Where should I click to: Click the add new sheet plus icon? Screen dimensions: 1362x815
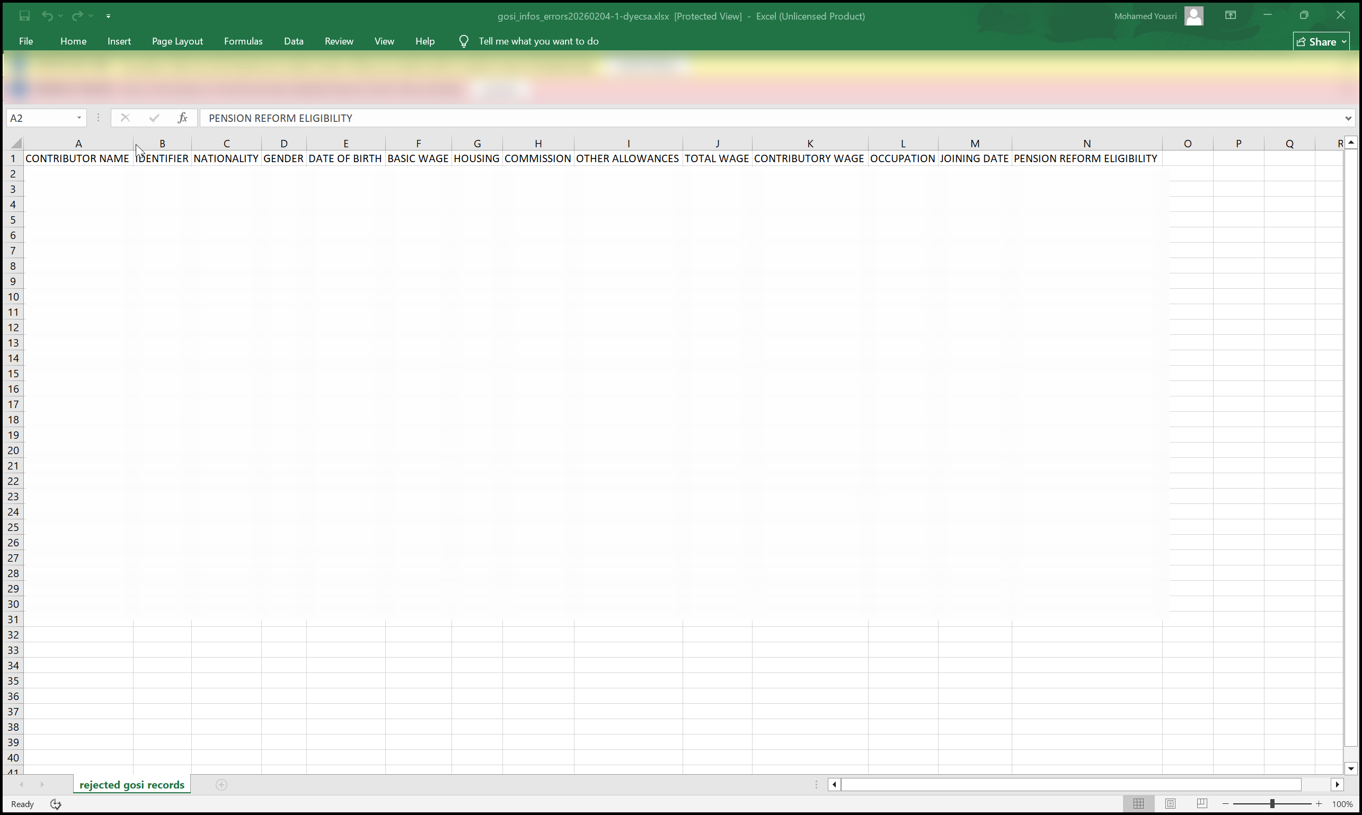[222, 785]
